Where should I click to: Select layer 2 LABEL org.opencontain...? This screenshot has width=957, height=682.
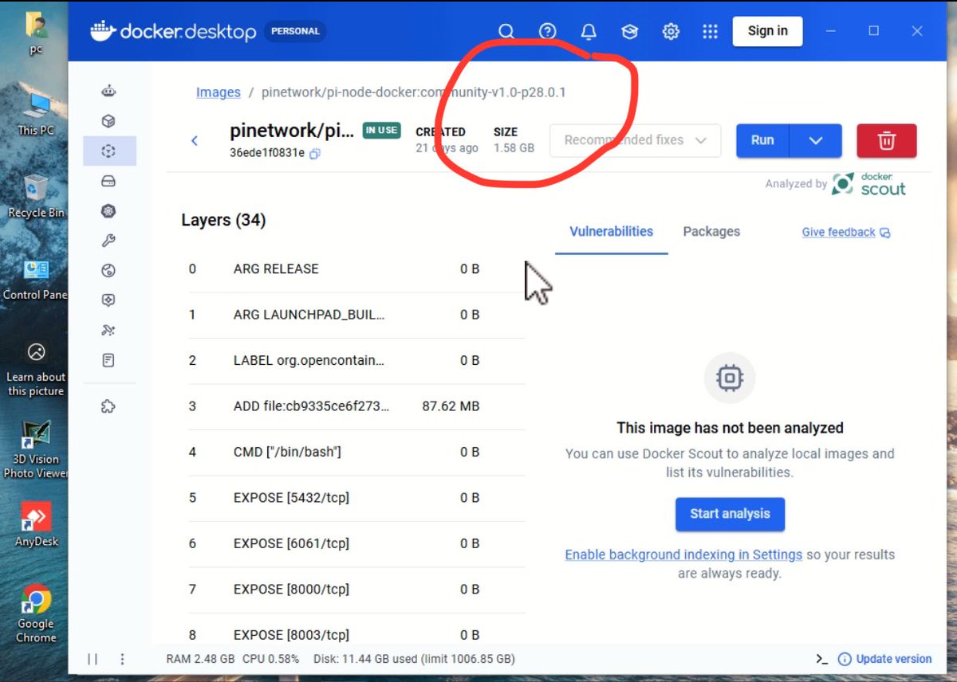[356, 361]
